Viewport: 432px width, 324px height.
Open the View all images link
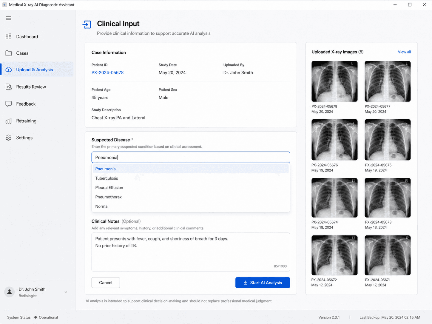coord(404,52)
